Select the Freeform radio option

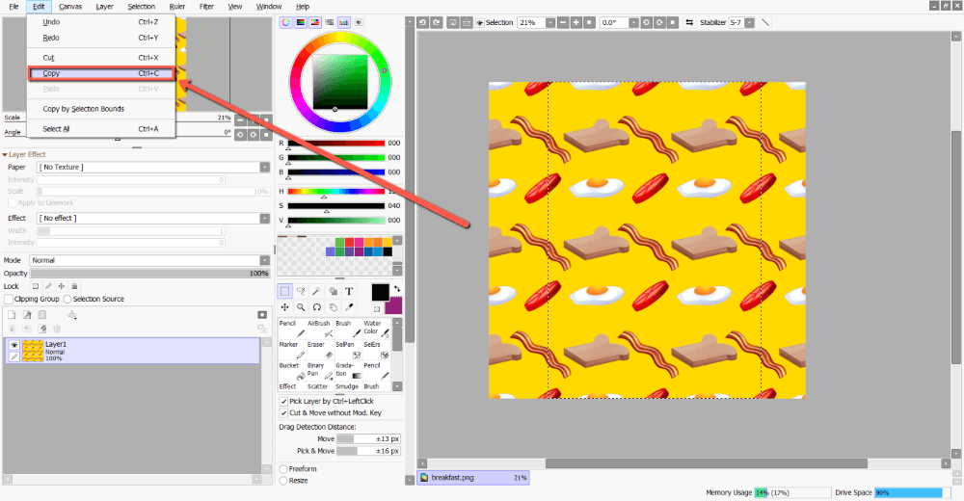[283, 468]
